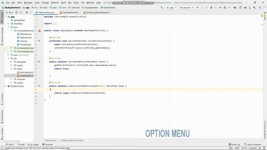Viewport: 267px width, 150px height.
Task: Click the read-only lock icon in status bar
Action: tap(260, 148)
